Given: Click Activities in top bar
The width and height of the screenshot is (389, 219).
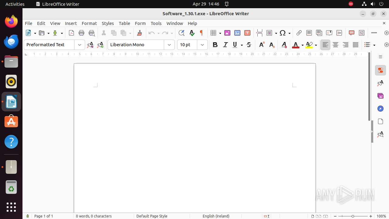Looking at the screenshot, I should point(15,4).
